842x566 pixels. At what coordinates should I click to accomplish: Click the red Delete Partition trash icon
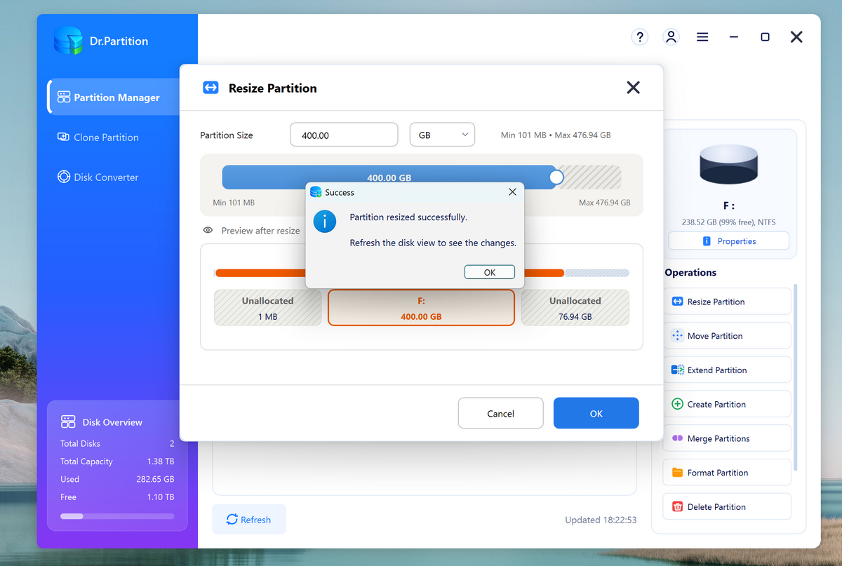pos(677,506)
